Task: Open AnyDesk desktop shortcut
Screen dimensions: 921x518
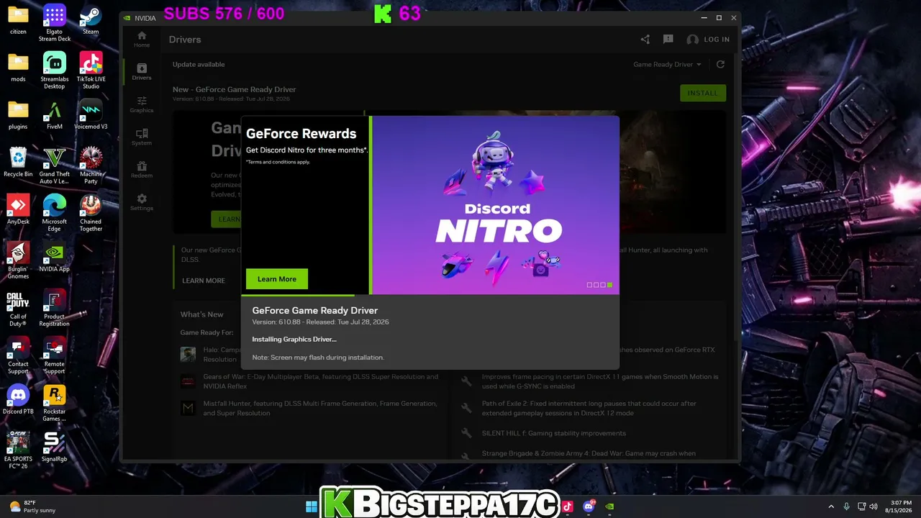Action: 18,210
